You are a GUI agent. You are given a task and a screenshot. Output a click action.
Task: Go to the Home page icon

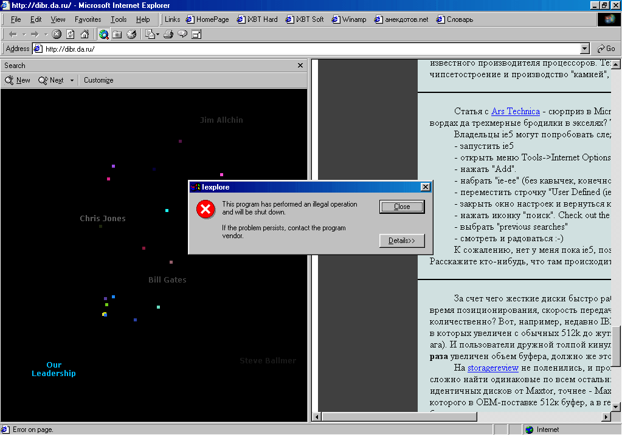[x=85, y=35]
